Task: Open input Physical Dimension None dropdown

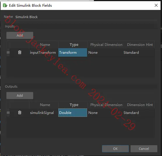Action: click(x=105, y=52)
